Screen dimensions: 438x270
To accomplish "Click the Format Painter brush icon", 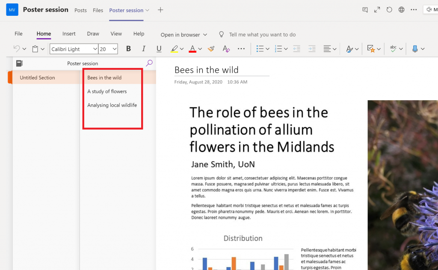I will pos(211,49).
